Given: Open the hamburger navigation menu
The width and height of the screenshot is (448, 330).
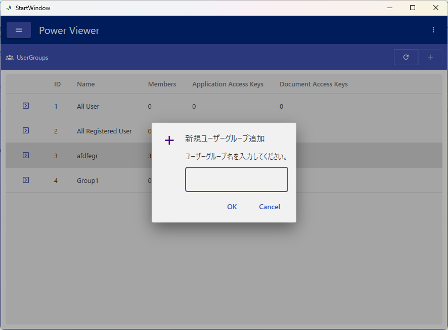Looking at the screenshot, I should click(19, 30).
